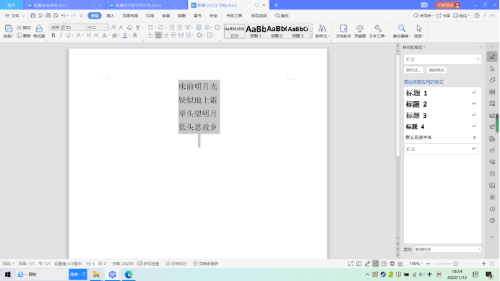Set left paragraph alignment
This screenshot has width=500, height=281.
point(151,35)
